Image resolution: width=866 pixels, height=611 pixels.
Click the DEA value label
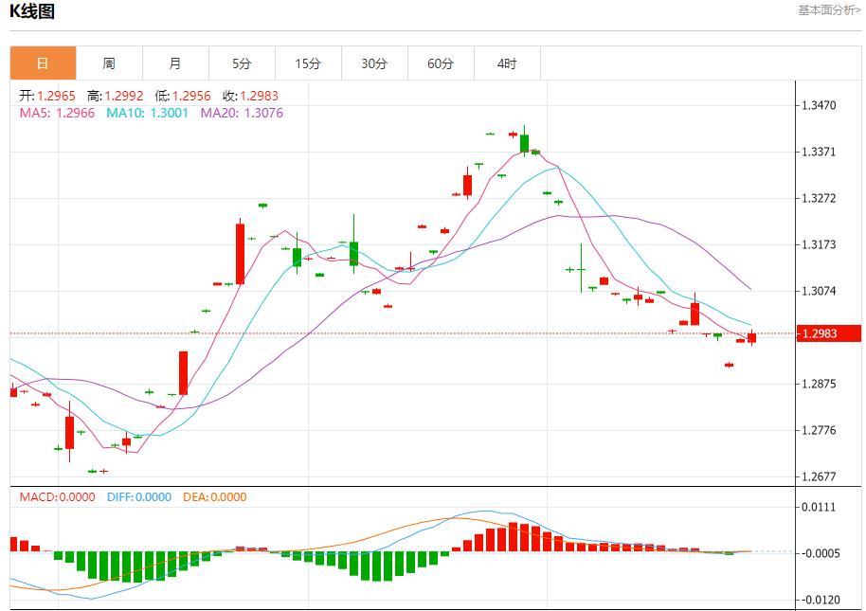tap(214, 497)
